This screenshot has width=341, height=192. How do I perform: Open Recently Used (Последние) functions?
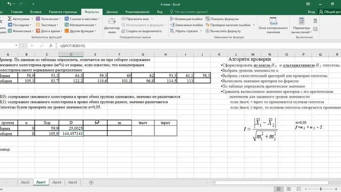click(x=19, y=25)
